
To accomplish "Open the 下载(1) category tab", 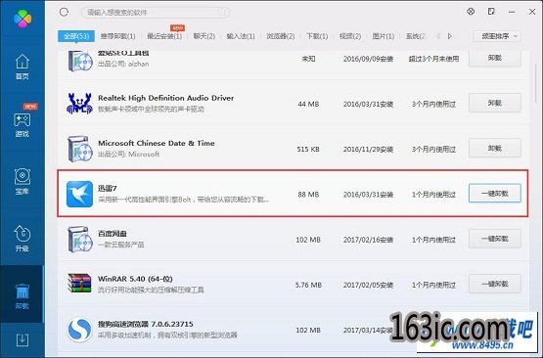I will pos(317,36).
